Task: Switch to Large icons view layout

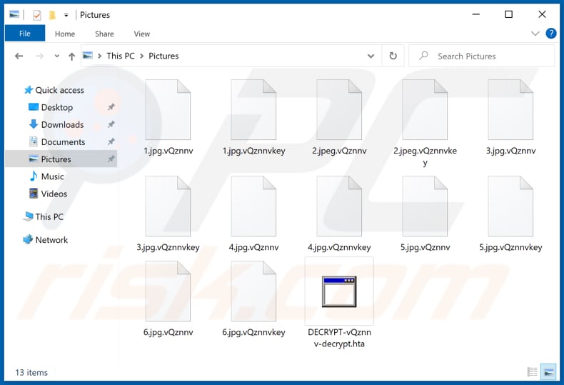Action: pyautogui.click(x=548, y=371)
